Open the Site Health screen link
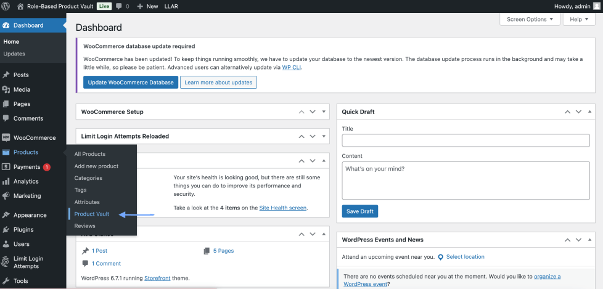This screenshot has height=289, width=603. tap(282, 208)
